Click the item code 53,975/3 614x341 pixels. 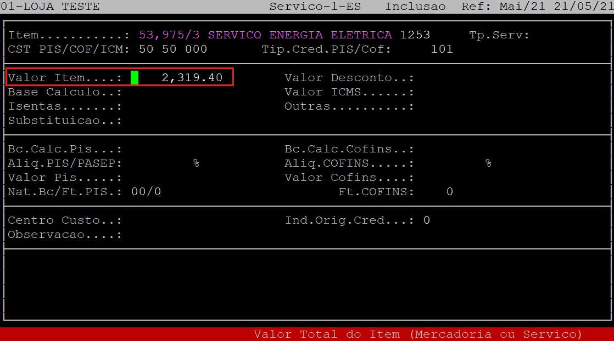click(169, 35)
